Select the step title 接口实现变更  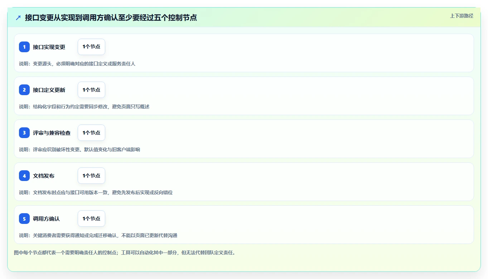point(49,47)
